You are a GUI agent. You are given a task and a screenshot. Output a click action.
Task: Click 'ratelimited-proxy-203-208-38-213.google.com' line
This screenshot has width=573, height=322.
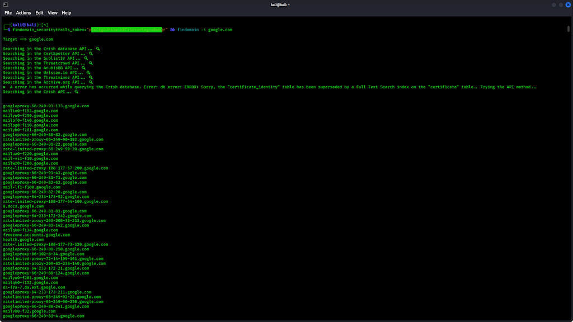pyautogui.click(x=54, y=220)
